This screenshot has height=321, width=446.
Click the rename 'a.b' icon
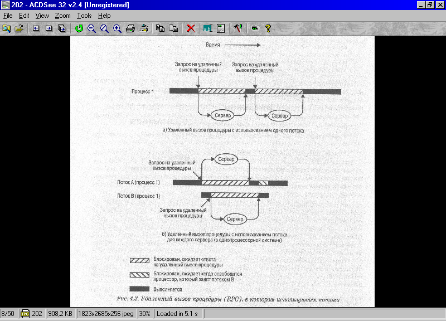pos(207,28)
